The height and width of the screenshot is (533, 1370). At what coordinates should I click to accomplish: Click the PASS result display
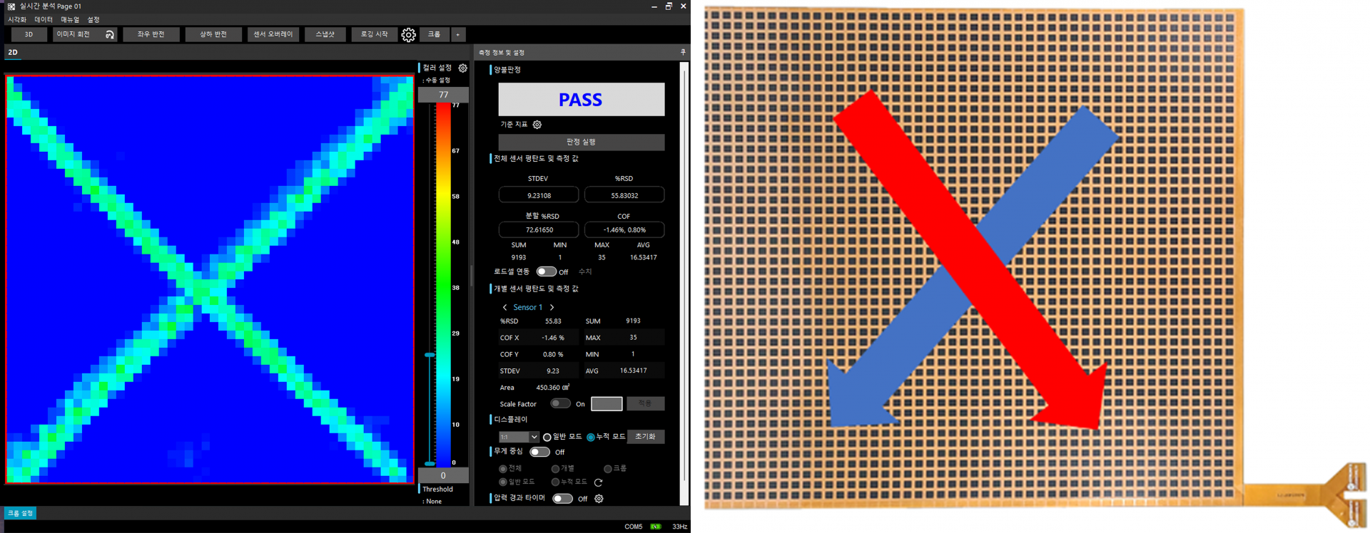pyautogui.click(x=581, y=100)
